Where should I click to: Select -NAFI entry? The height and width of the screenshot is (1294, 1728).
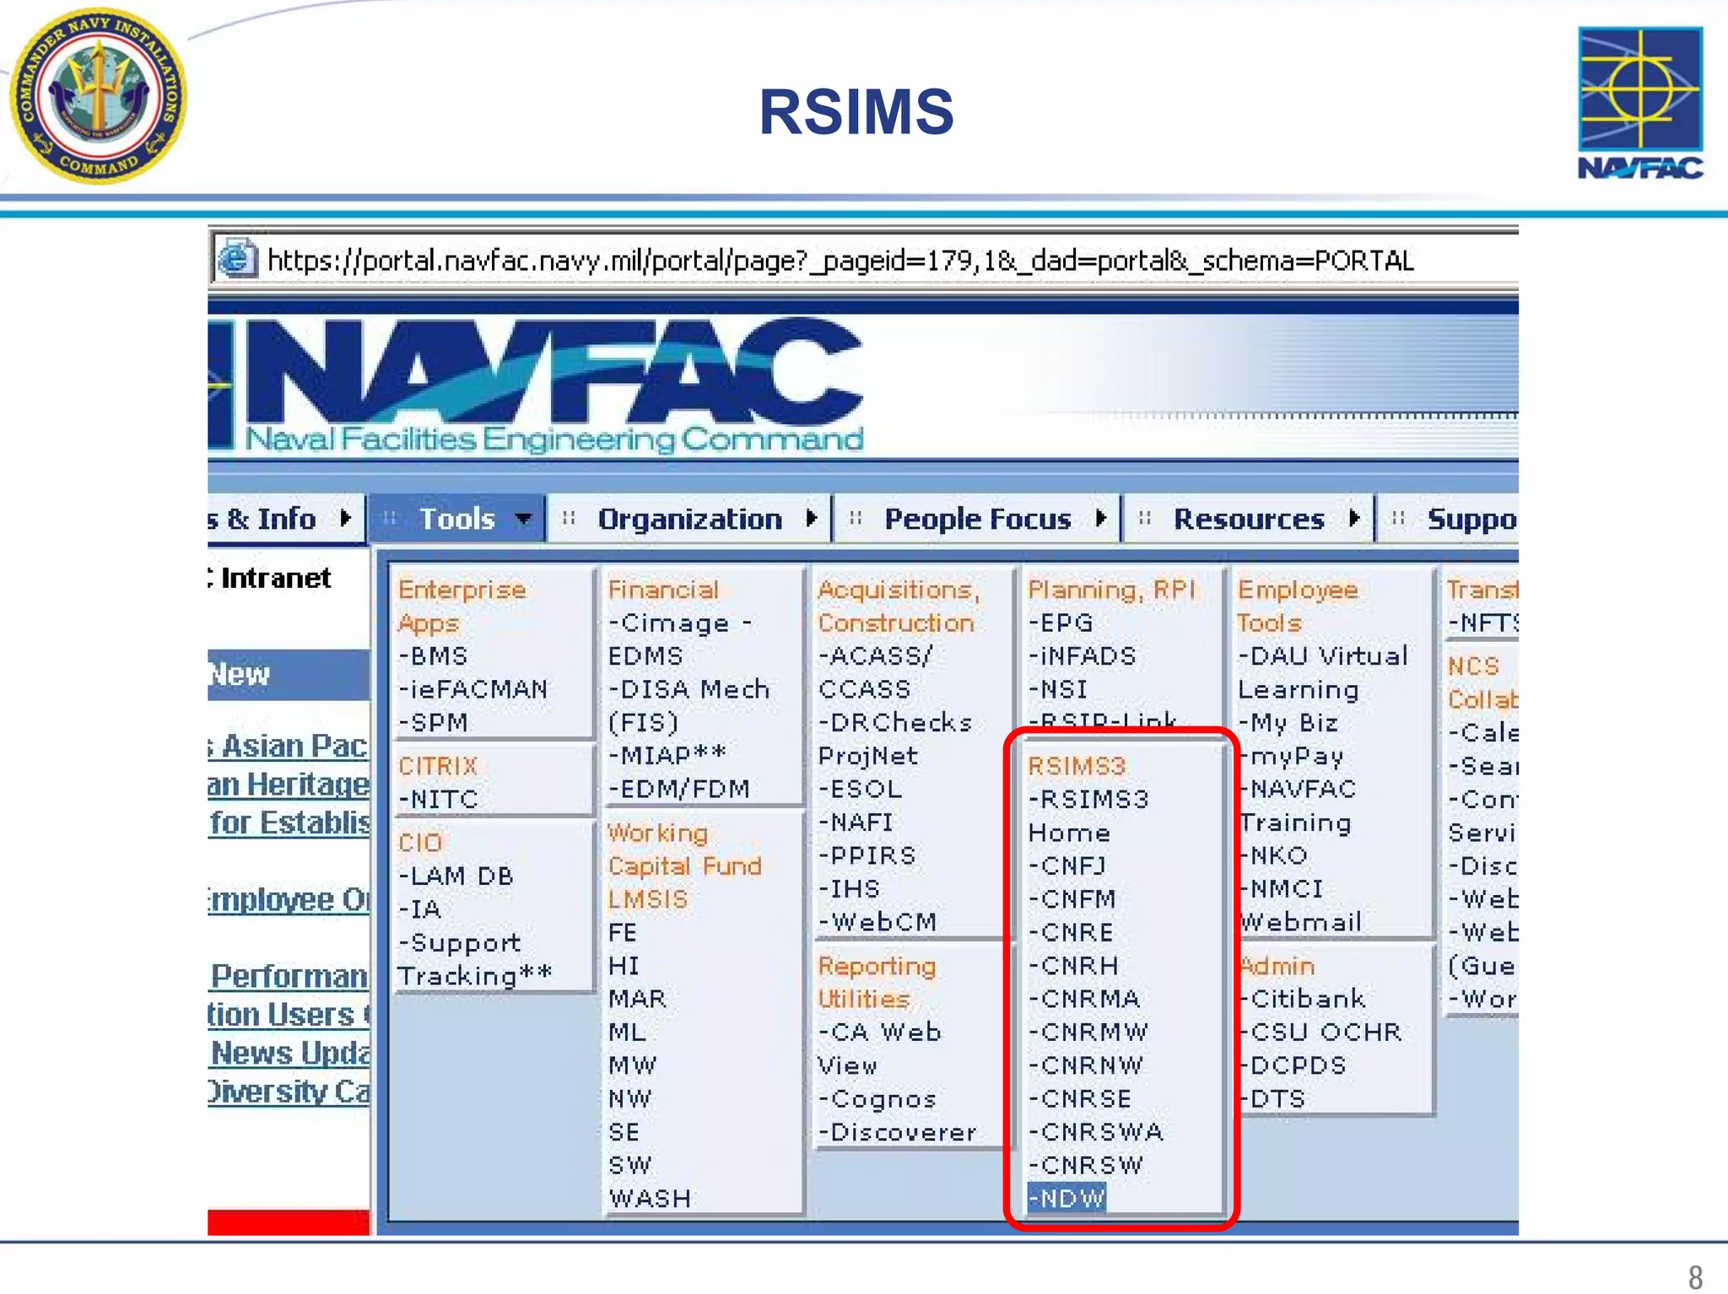coord(856,822)
